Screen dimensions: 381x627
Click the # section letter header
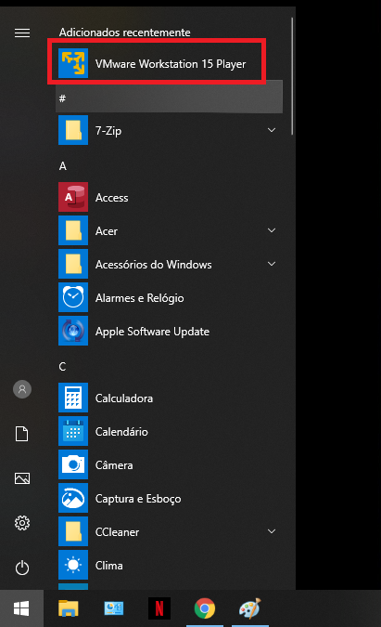click(x=169, y=98)
